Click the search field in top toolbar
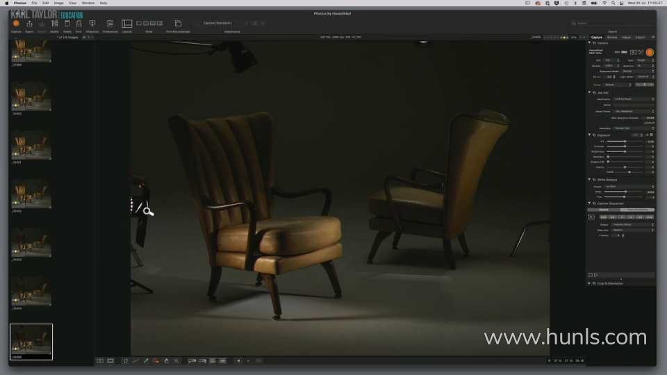Image resolution: width=667 pixels, height=375 pixels. 613,24
